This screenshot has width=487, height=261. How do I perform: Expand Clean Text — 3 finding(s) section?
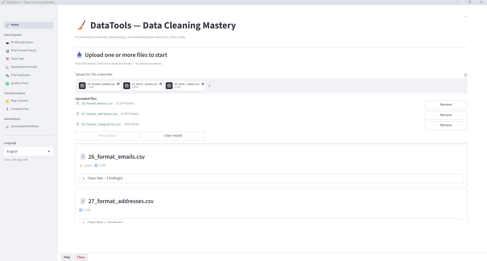pyautogui.click(x=271, y=178)
